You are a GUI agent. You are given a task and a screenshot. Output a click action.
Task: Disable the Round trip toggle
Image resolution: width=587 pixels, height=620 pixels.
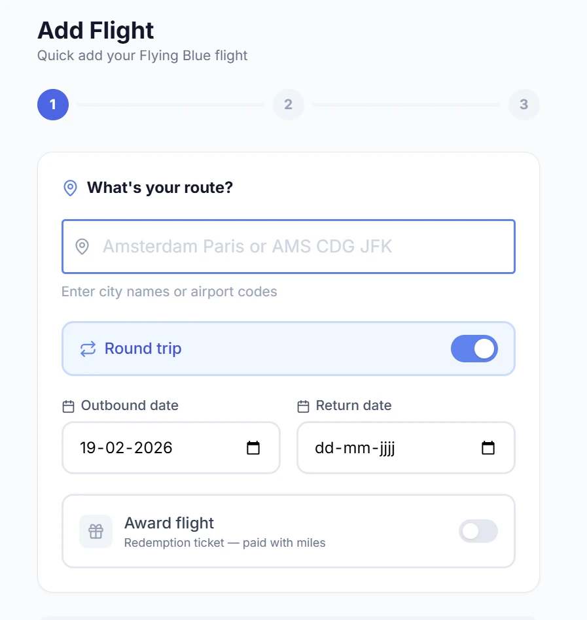(x=474, y=349)
